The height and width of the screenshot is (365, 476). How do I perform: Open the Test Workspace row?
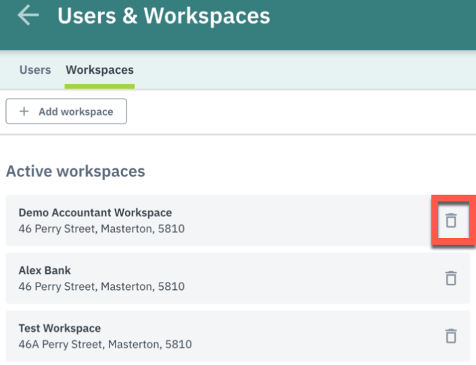238,336
